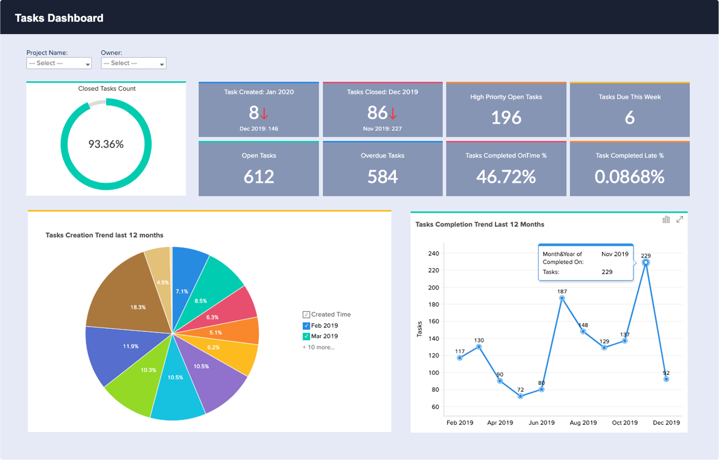Open the Open Tasks 612 tile
The image size is (719, 460).
point(258,168)
